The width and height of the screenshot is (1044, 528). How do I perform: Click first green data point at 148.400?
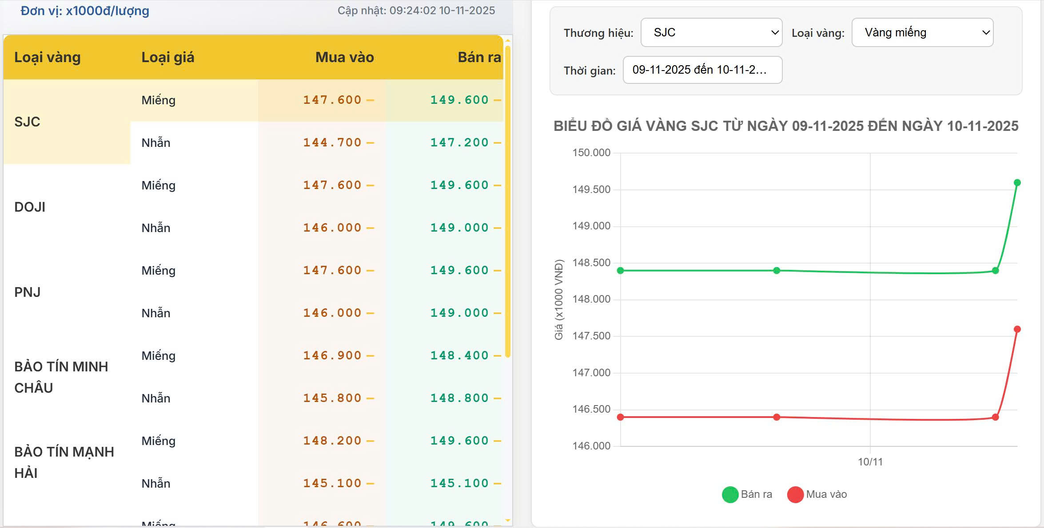[x=621, y=271]
